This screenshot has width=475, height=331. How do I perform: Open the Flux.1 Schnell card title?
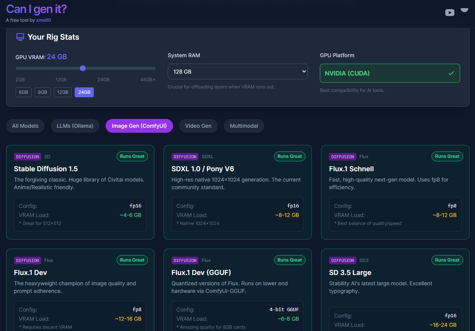[351, 169]
